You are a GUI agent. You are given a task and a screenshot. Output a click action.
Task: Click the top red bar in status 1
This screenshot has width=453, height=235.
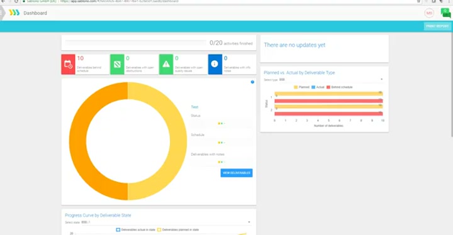(328, 101)
